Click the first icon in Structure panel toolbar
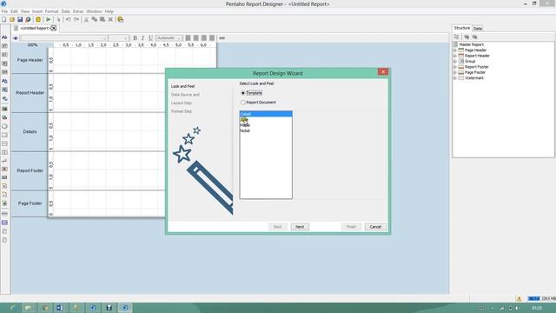Image resolution: width=556 pixels, height=313 pixels. [x=456, y=37]
